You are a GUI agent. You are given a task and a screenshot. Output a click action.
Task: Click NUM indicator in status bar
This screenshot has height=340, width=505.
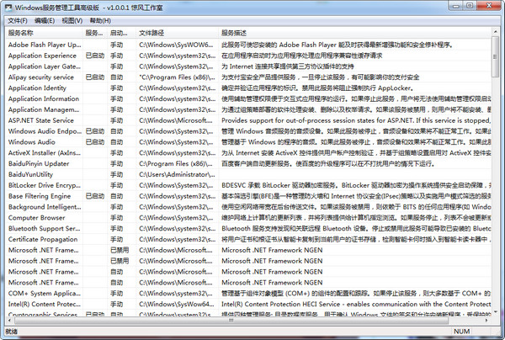pyautogui.click(x=462, y=332)
